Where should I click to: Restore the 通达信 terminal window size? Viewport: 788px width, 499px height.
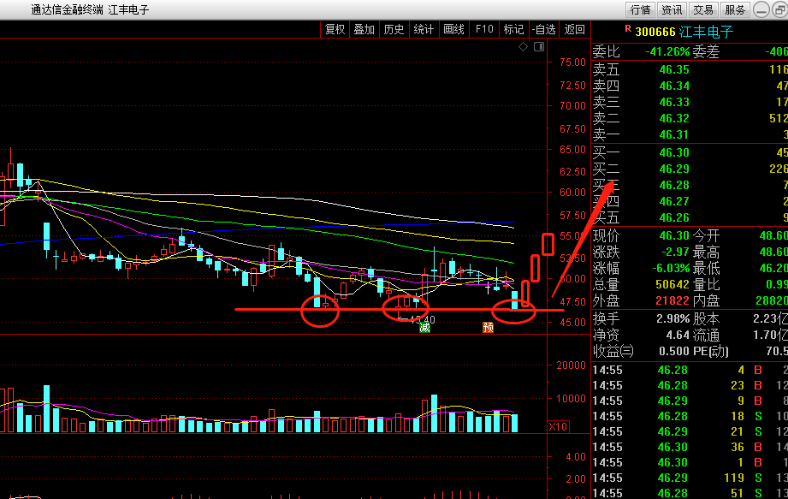(779, 9)
